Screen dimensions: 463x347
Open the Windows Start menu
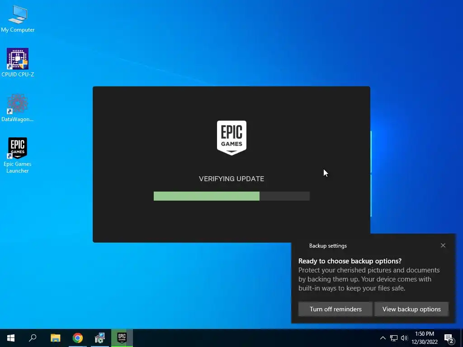11,338
